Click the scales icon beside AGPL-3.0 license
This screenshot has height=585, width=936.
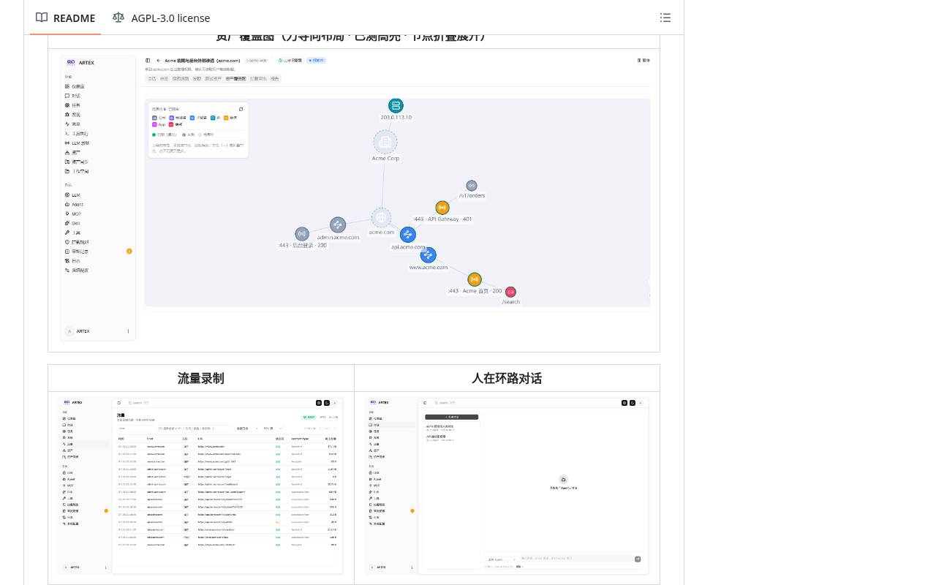pos(118,18)
